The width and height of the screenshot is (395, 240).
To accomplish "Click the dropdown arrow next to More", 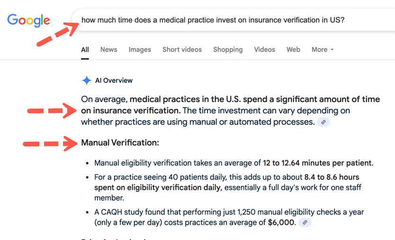I will (332, 50).
